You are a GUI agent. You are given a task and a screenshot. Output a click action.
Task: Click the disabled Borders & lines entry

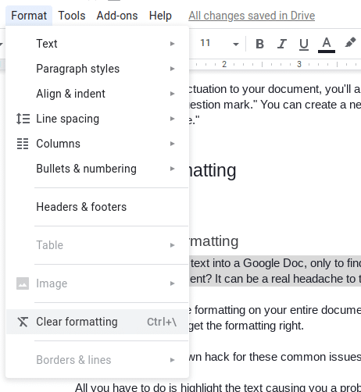(x=97, y=360)
